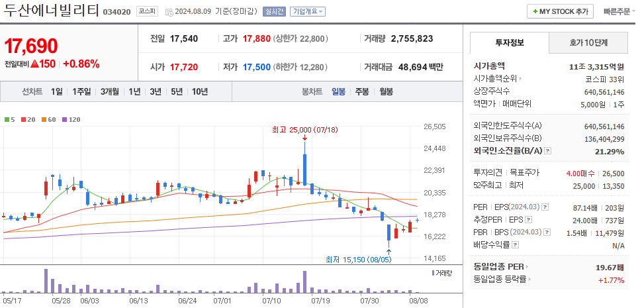Click the stock code 034020
This screenshot has width=640, height=308.
(x=116, y=12)
